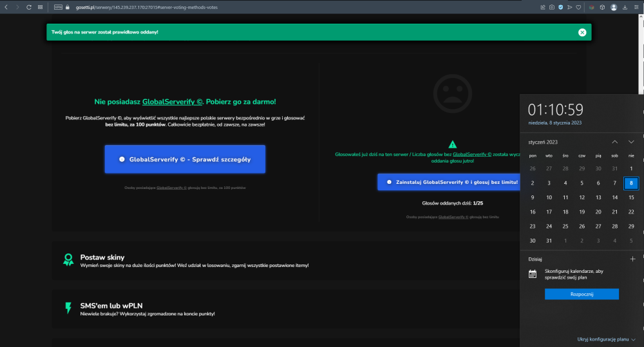Screen dimensions: 644x347
Task: Open GlobalServerify link under left blue button
Action: [171, 188]
